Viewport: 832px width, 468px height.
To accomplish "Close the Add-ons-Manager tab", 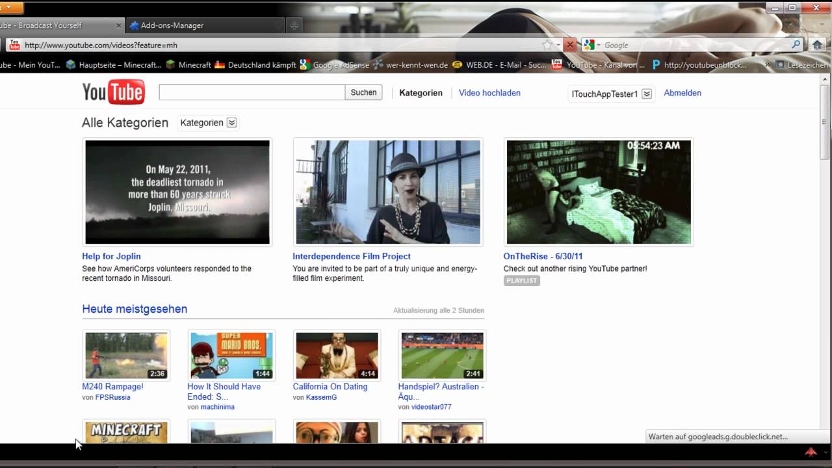I will pyautogui.click(x=278, y=25).
